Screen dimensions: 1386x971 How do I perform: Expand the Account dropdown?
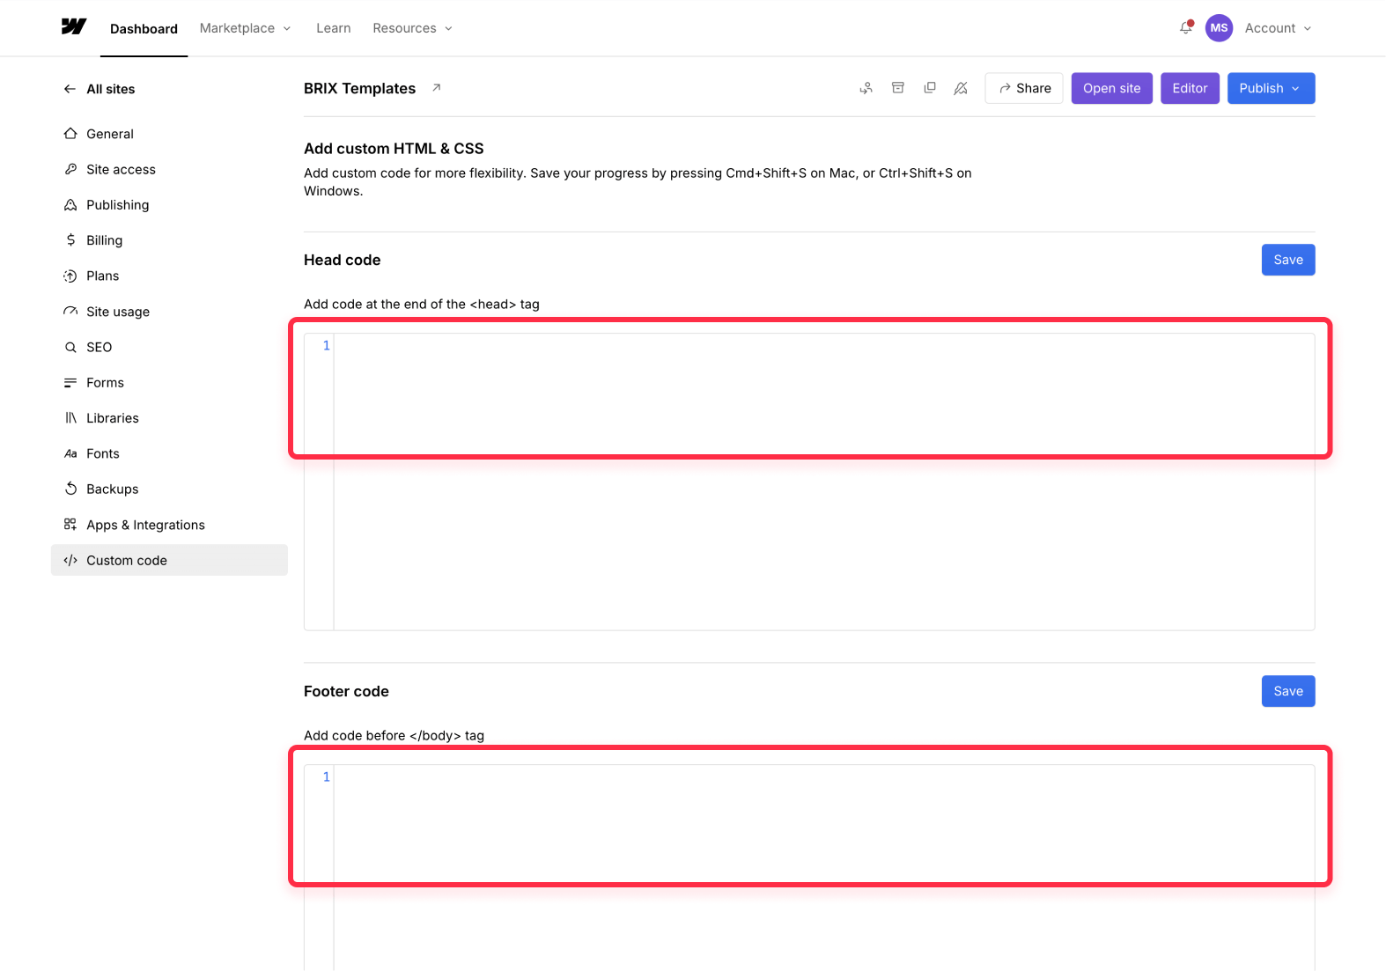tap(1278, 28)
